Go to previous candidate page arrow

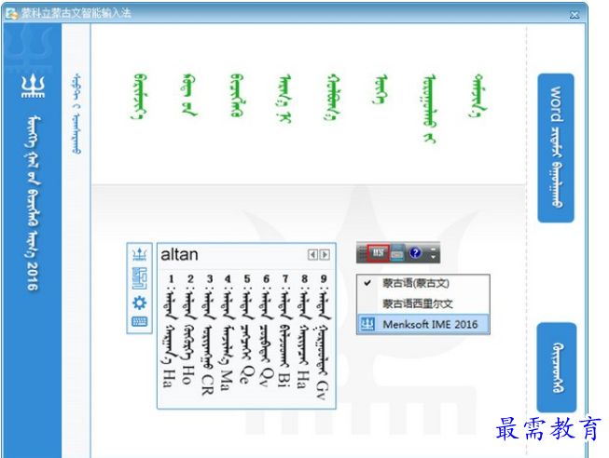coord(312,255)
